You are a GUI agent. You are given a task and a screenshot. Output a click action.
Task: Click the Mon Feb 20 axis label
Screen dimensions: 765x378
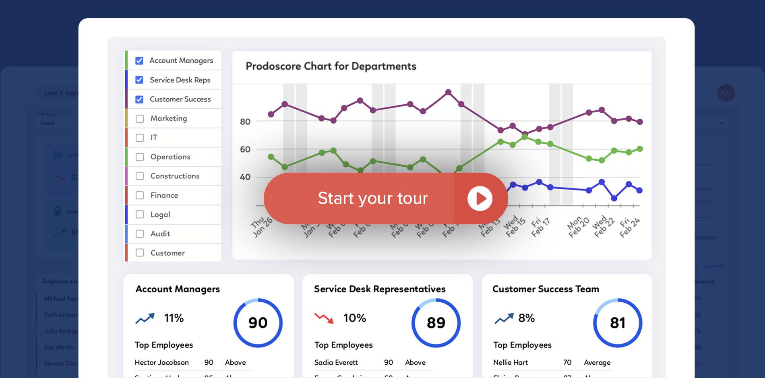click(578, 227)
